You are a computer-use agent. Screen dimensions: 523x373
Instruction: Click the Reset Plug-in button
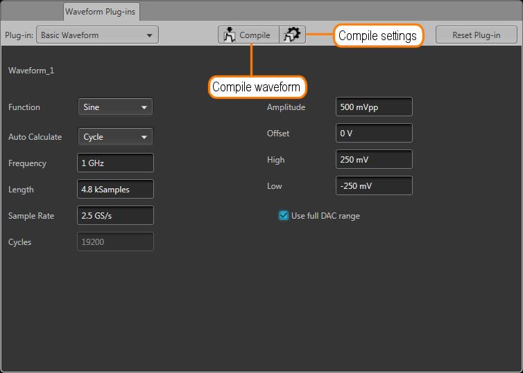click(476, 35)
